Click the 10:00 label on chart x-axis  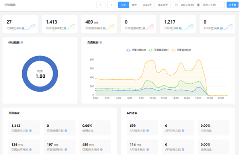[x=153, y=98]
